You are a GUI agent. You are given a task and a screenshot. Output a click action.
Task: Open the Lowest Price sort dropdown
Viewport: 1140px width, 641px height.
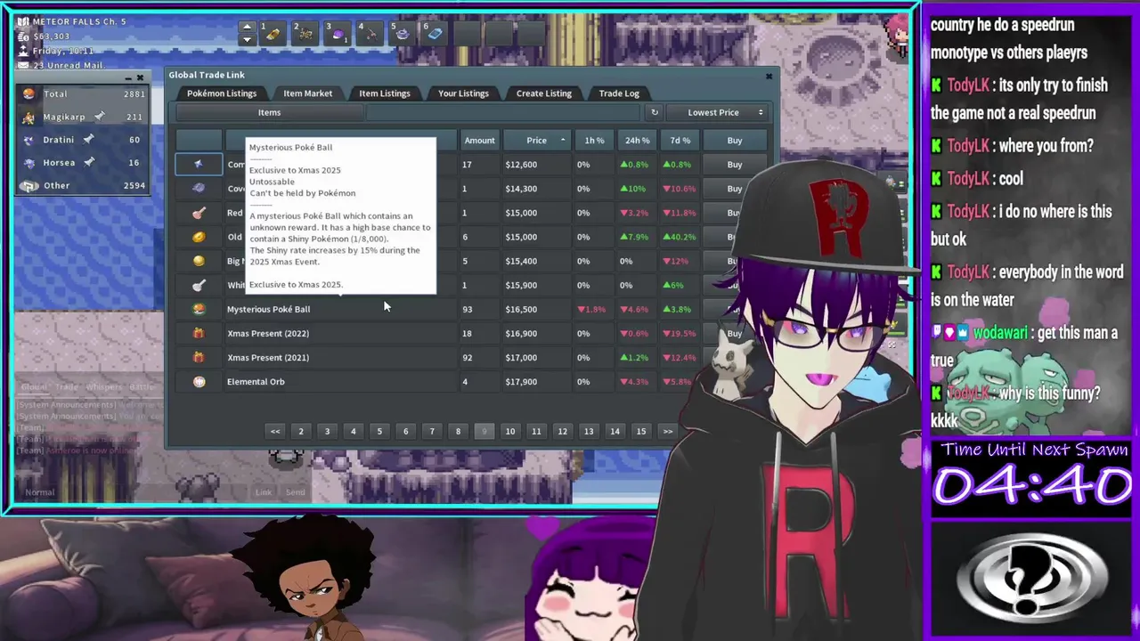(717, 113)
